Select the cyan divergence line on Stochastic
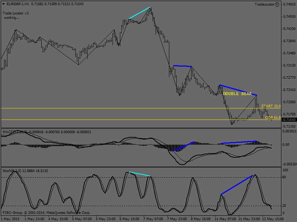The width and height of the screenshot is (297, 222). click(x=139, y=174)
